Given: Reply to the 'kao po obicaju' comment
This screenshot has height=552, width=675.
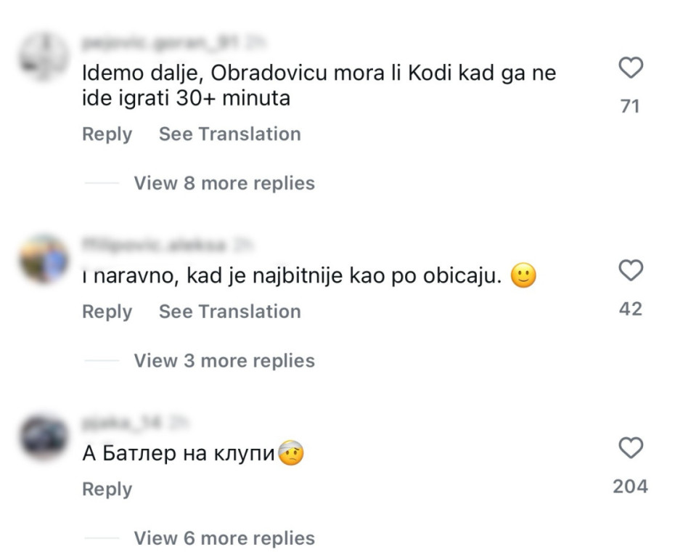Looking at the screenshot, I should (x=107, y=312).
